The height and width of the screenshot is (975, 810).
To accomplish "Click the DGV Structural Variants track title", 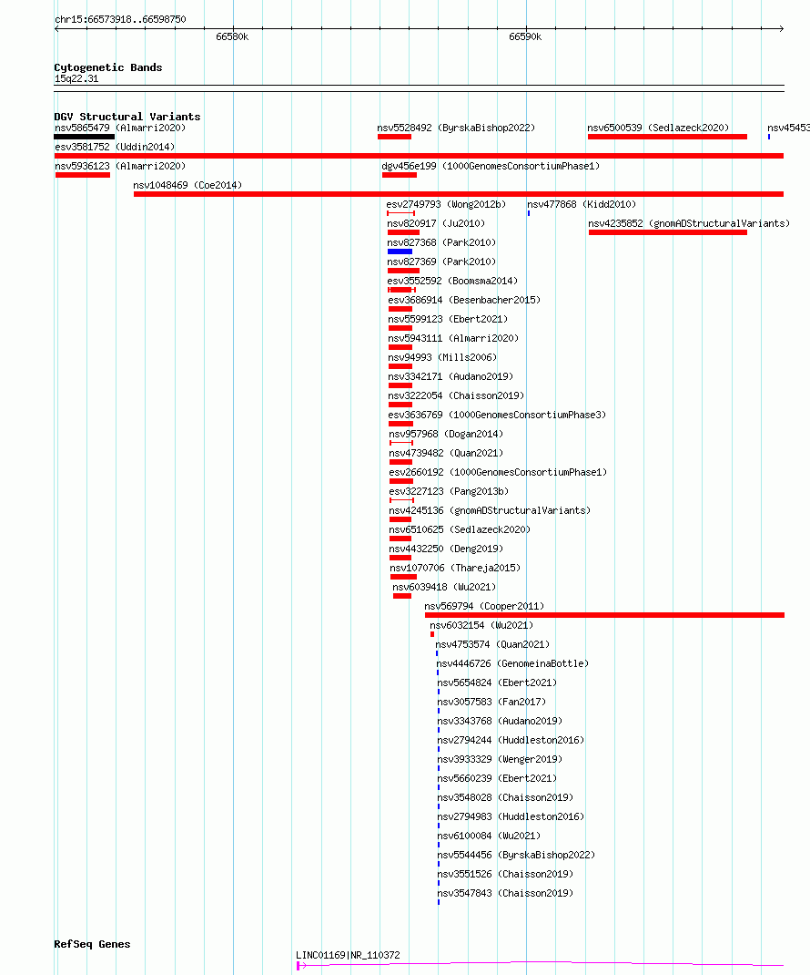I will 127,117.
